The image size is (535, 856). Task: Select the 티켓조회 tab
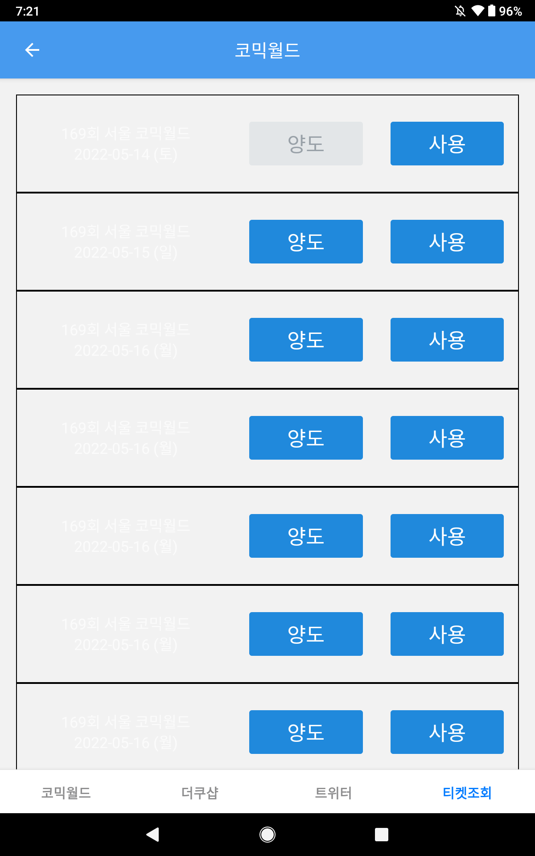(x=467, y=792)
